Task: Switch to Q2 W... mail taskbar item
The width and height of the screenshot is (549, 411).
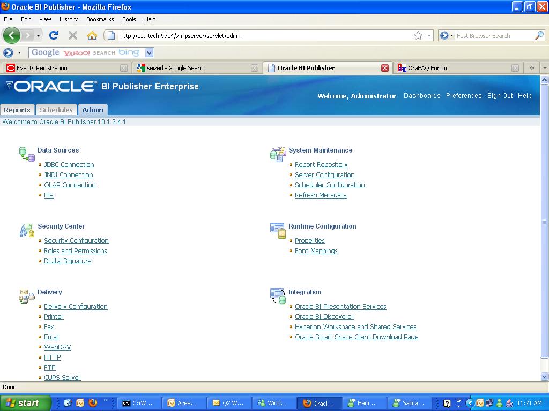Action: coord(229,403)
